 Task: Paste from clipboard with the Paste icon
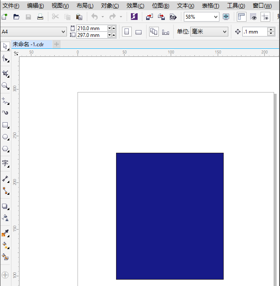(79, 17)
